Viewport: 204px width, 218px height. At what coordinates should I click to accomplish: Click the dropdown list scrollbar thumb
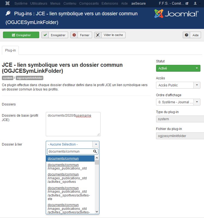pos(97,162)
